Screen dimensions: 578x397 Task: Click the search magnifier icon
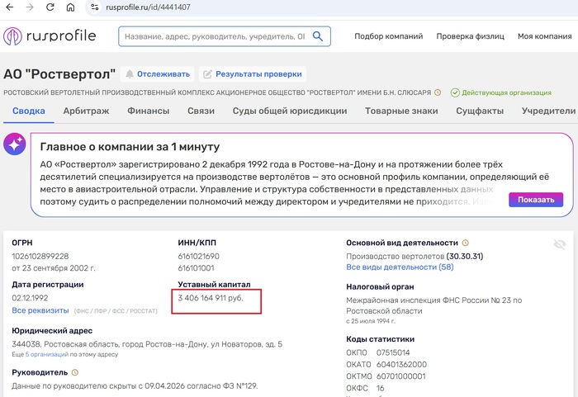coord(318,36)
